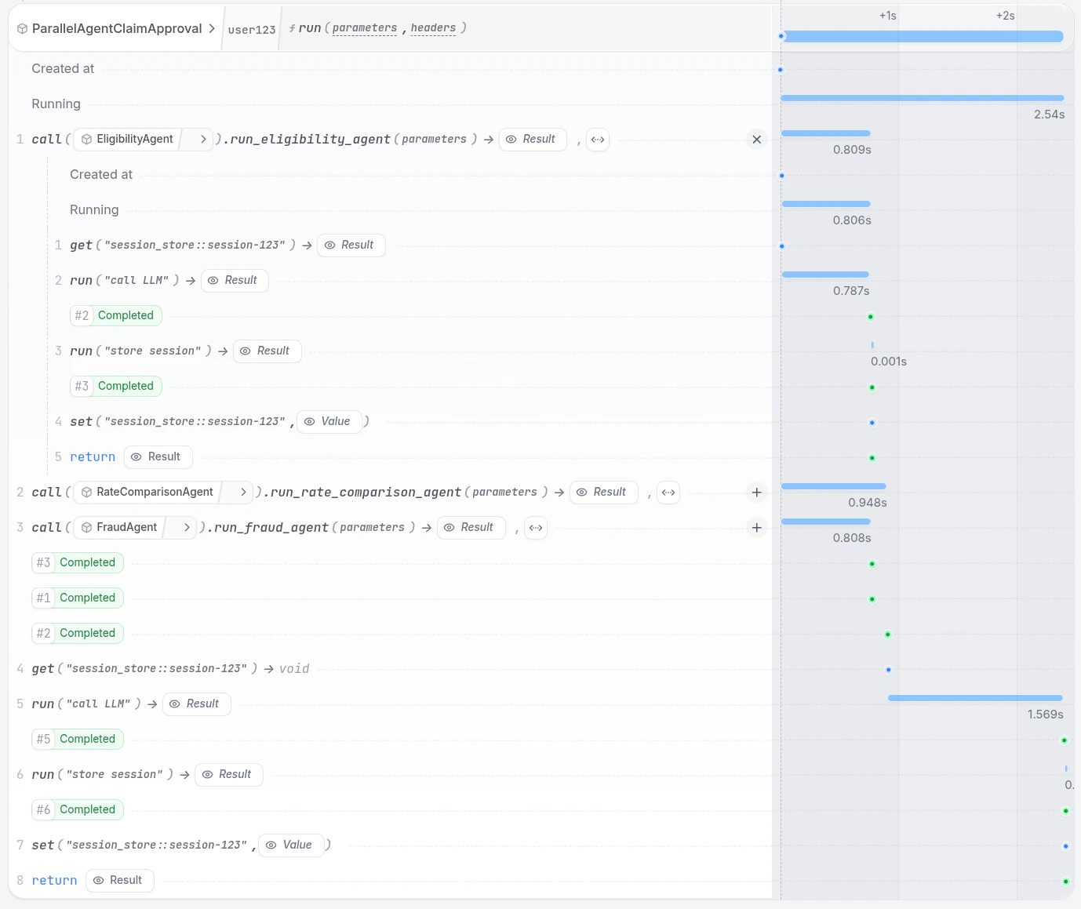View Result of run_rate_comparison_agent call
Screen dimensions: 1081x909
point(603,492)
